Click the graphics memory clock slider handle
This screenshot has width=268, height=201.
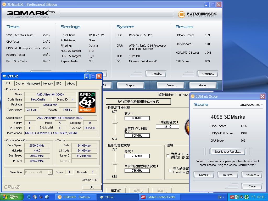(x=115, y=163)
